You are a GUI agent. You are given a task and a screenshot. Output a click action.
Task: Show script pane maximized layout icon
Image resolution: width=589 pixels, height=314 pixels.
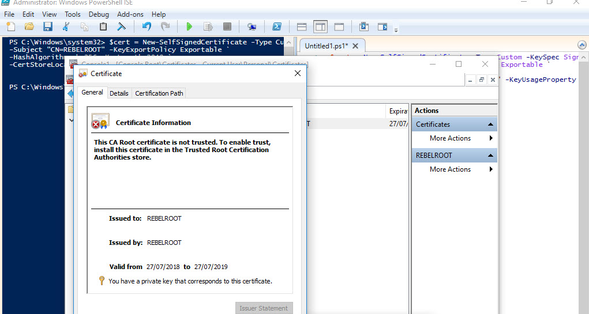tap(339, 27)
